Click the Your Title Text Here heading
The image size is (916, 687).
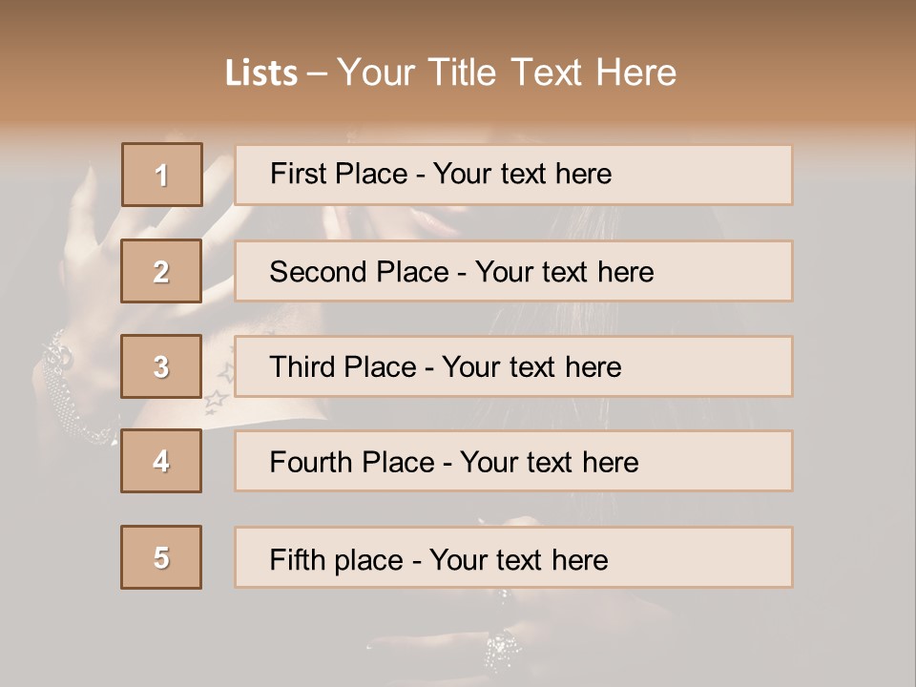(x=506, y=73)
